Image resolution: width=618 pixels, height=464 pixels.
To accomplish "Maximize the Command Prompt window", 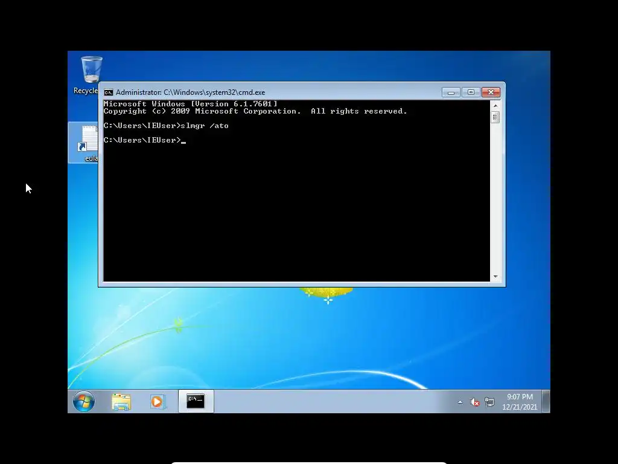I will point(471,92).
